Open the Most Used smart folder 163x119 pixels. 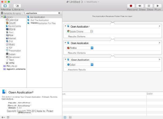click(x=10, y=66)
